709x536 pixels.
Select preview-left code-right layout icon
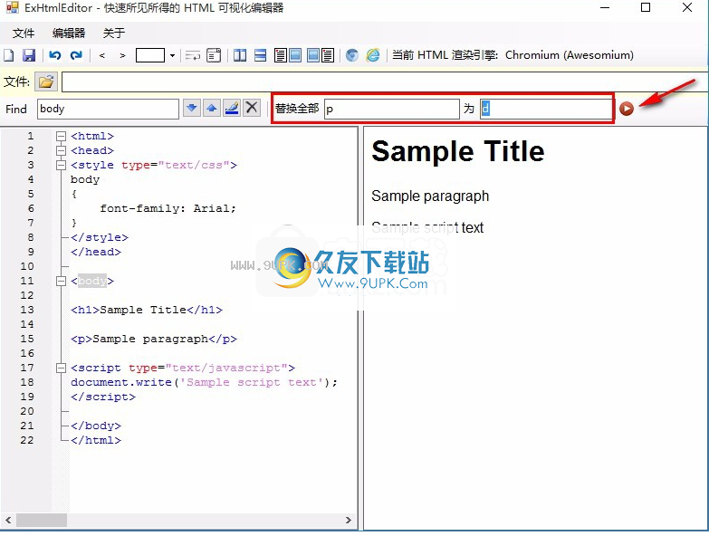pos(321,55)
